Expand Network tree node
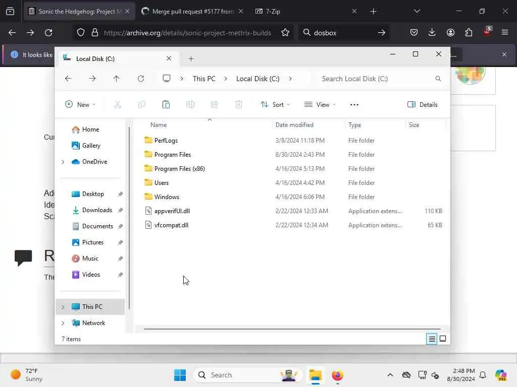The width and height of the screenshot is (517, 387). point(63,323)
